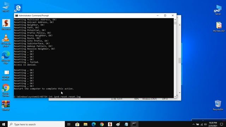The width and height of the screenshot is (226, 127).
Task: Click the 'Access is denied.' line
Action: coord(25,65)
